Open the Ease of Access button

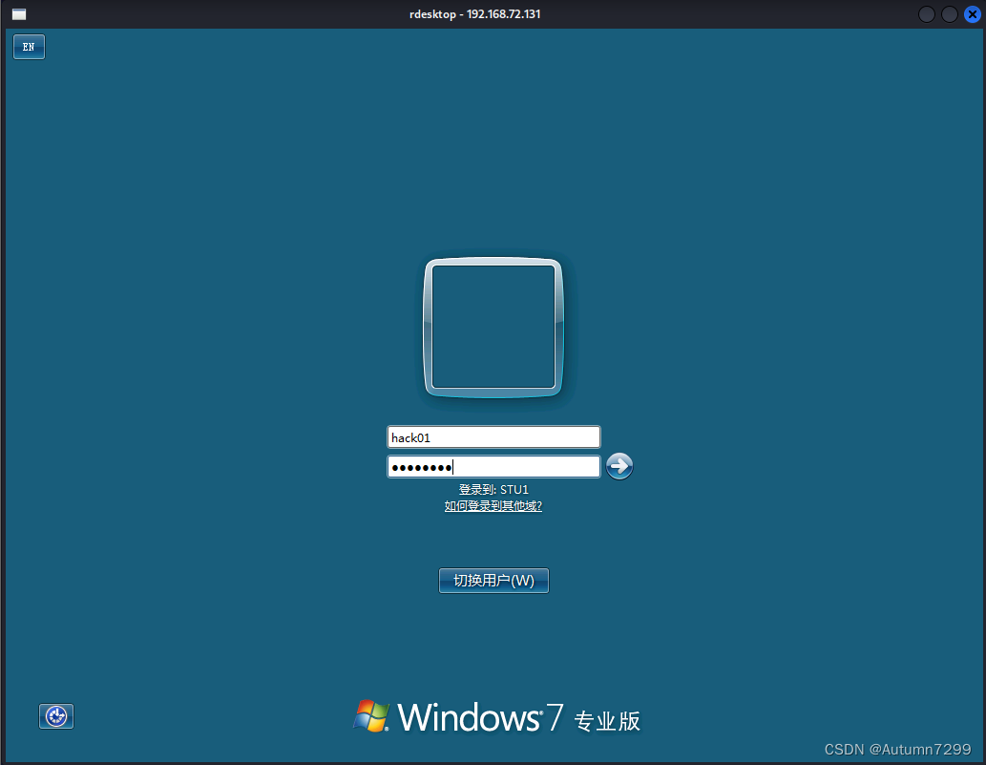[x=56, y=716]
